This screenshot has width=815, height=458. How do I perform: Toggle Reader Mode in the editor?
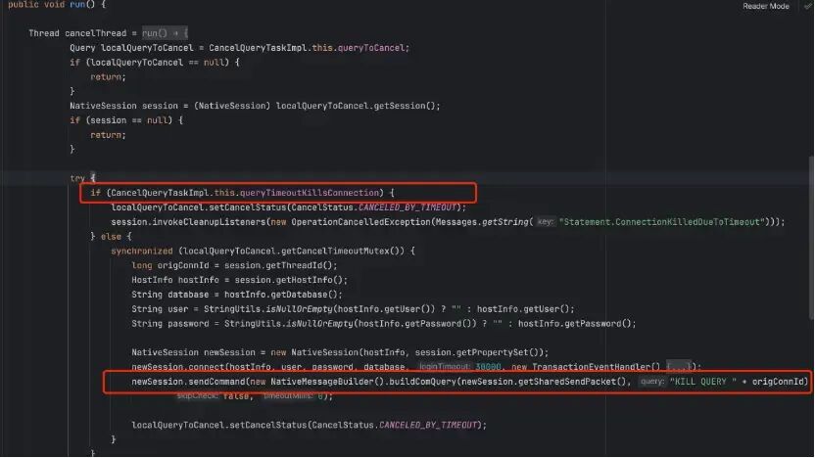[766, 6]
